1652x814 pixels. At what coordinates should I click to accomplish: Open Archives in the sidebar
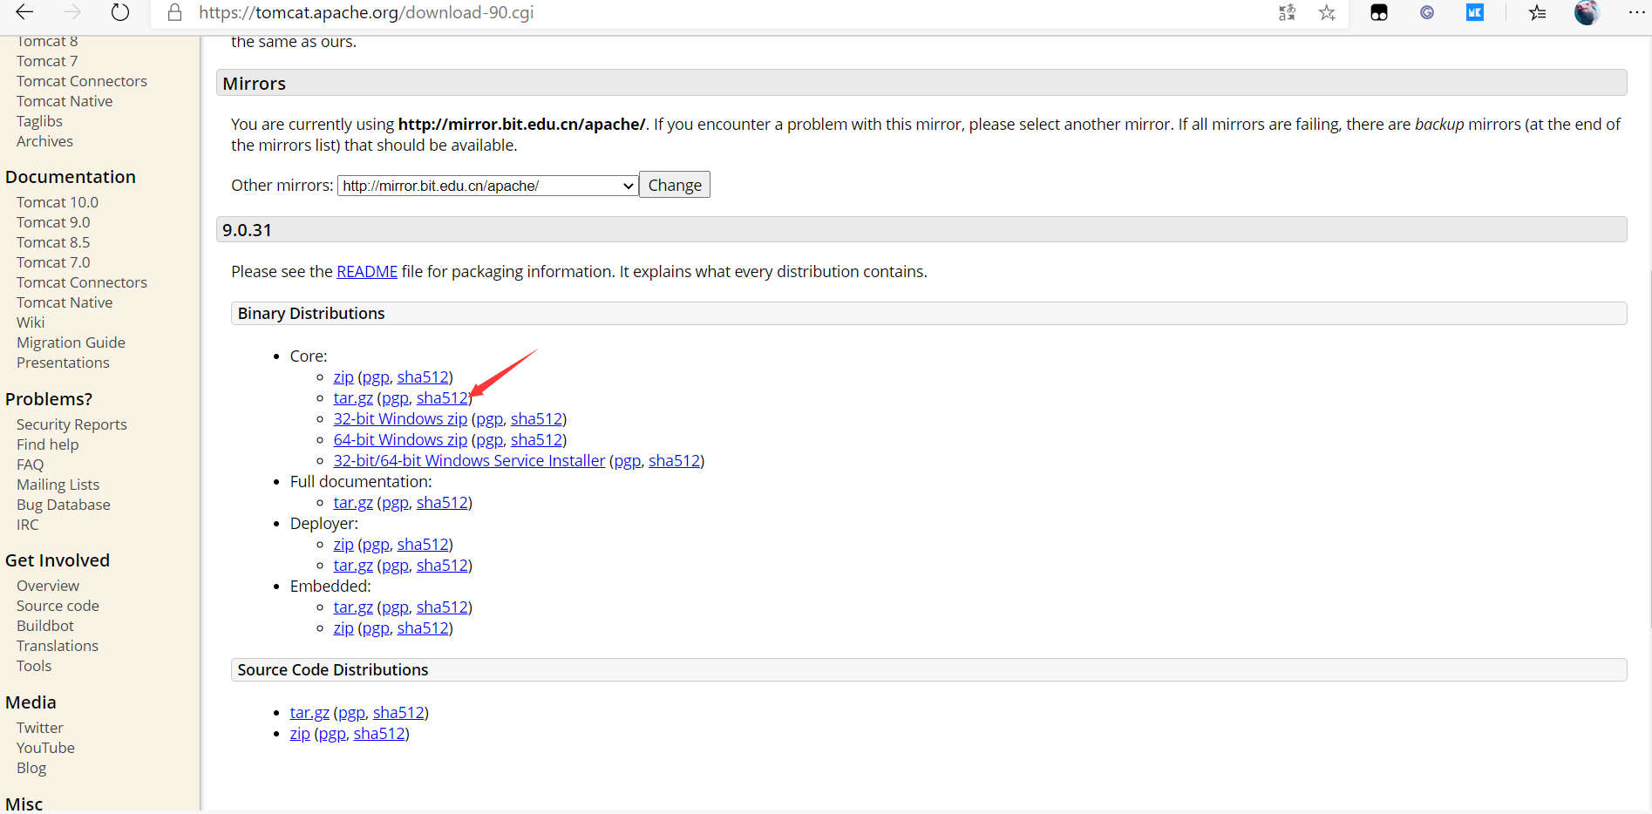coord(44,141)
